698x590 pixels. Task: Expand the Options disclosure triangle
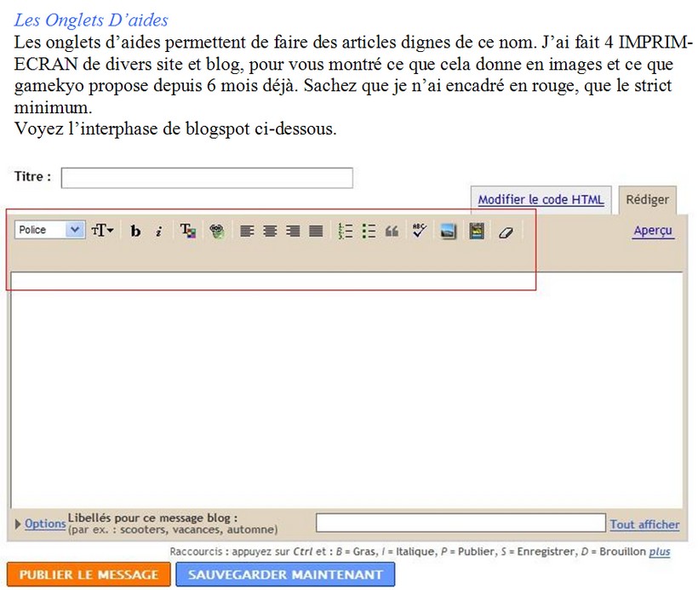pos(18,524)
